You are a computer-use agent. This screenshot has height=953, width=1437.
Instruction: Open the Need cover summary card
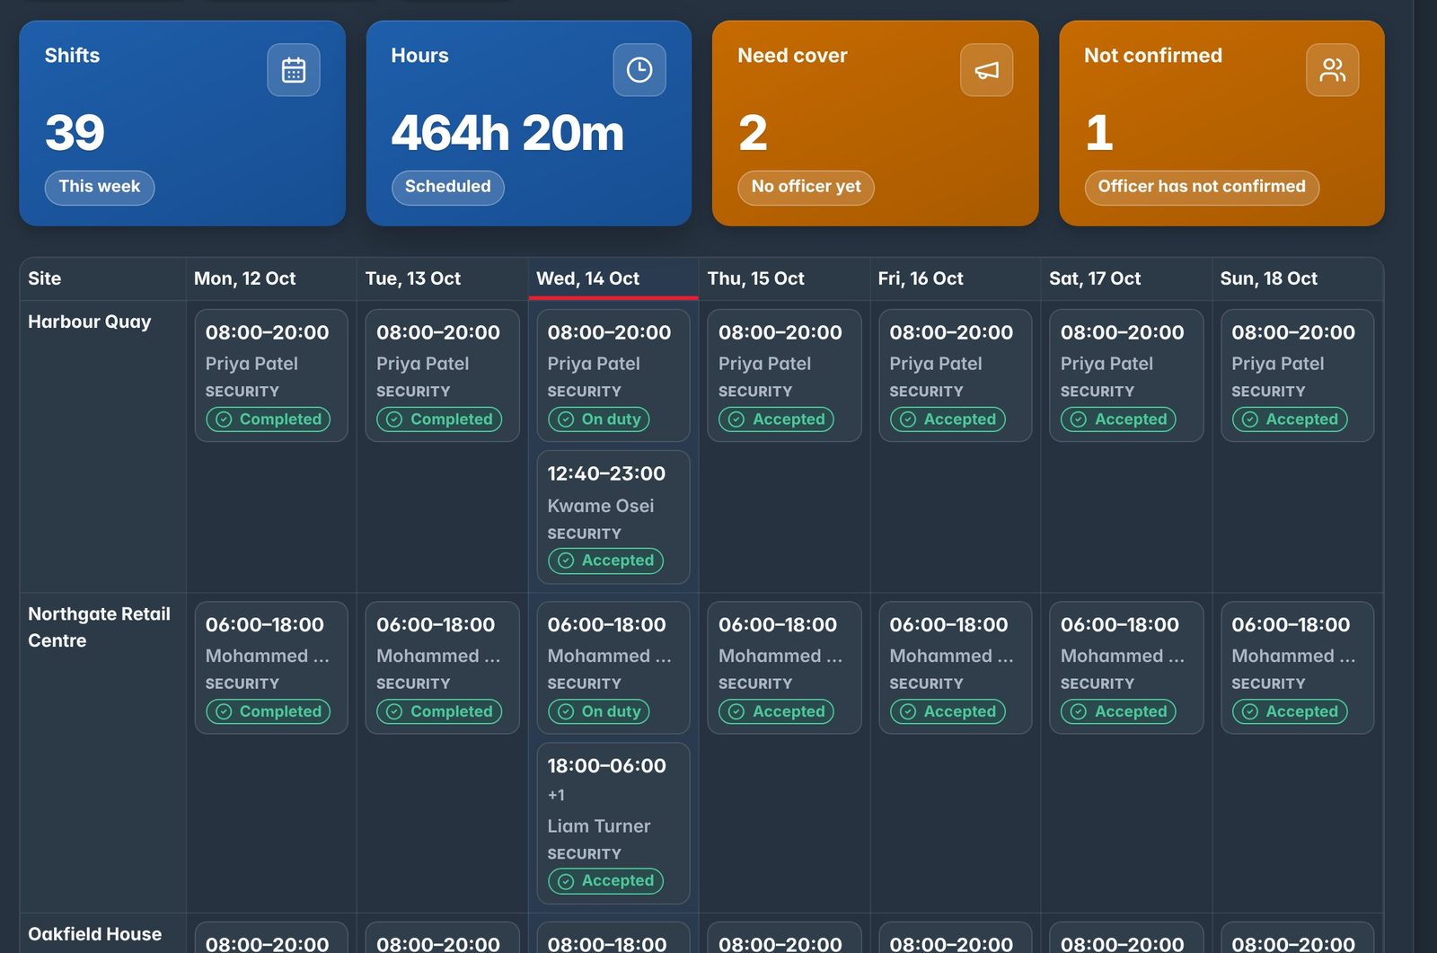(875, 123)
